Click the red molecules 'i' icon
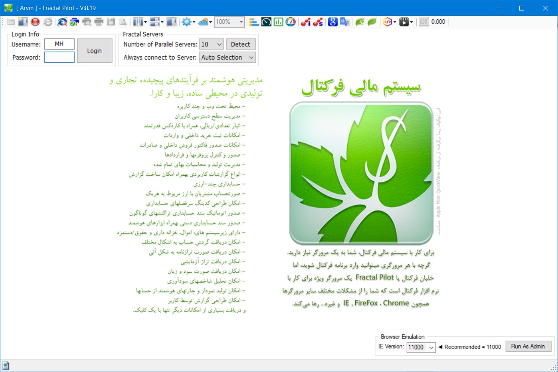 click(306, 22)
